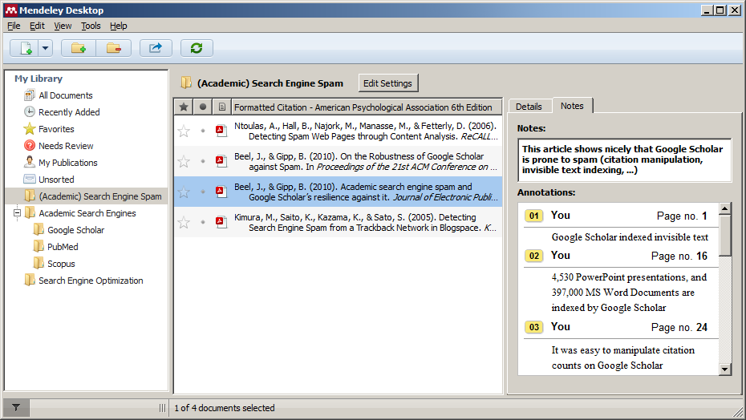The height and width of the screenshot is (420, 746).
Task: Click annotation badge 01
Action: tap(534, 216)
